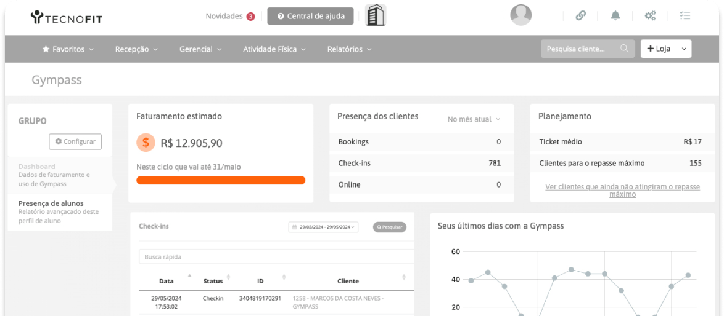Open client 1258 - Marcos da Costa Neves

[338, 302]
